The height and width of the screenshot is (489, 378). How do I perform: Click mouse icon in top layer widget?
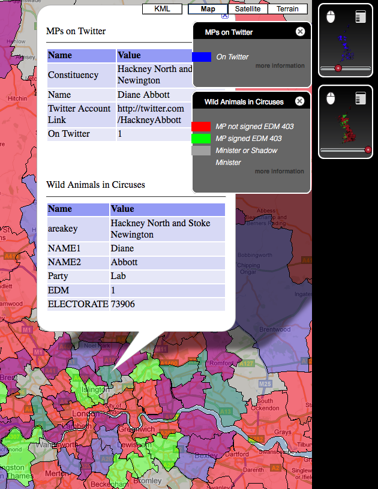tap(331, 17)
